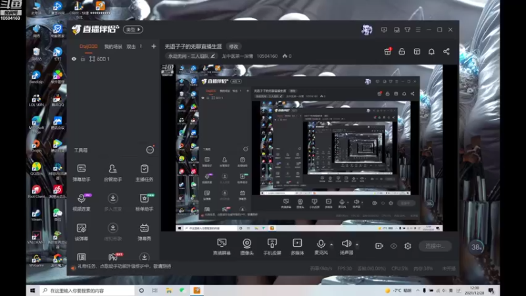Open the 主播任务 streamer tasks icon
This screenshot has height=296, width=526.
click(144, 173)
